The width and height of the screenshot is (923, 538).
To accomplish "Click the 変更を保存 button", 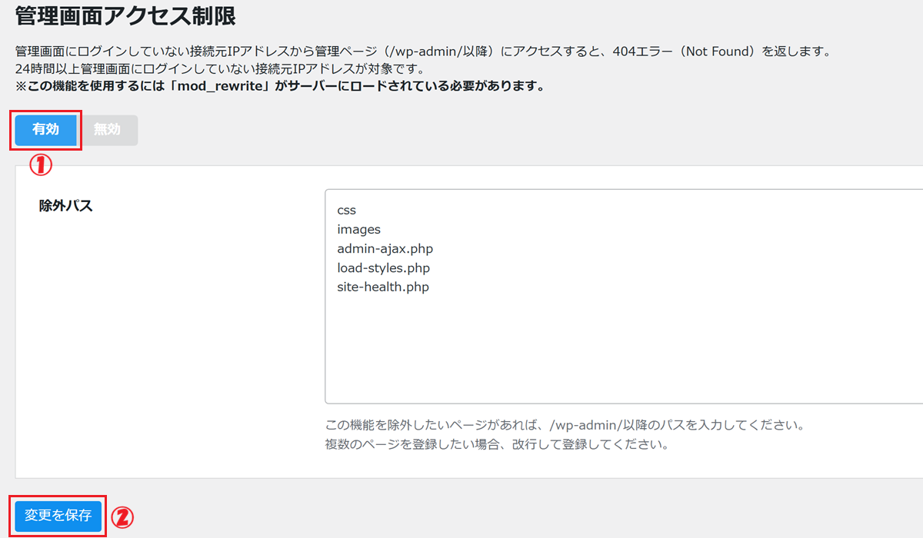I will pos(58,515).
